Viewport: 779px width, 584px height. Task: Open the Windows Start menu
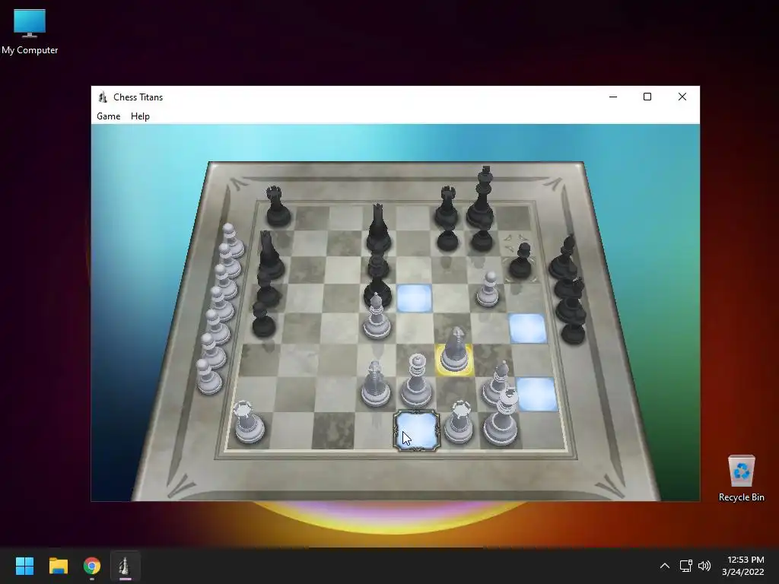[x=24, y=566]
